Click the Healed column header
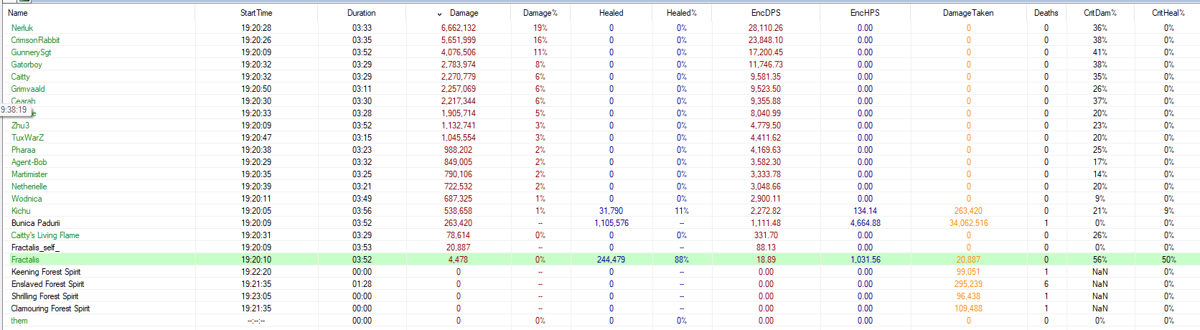 pyautogui.click(x=611, y=13)
